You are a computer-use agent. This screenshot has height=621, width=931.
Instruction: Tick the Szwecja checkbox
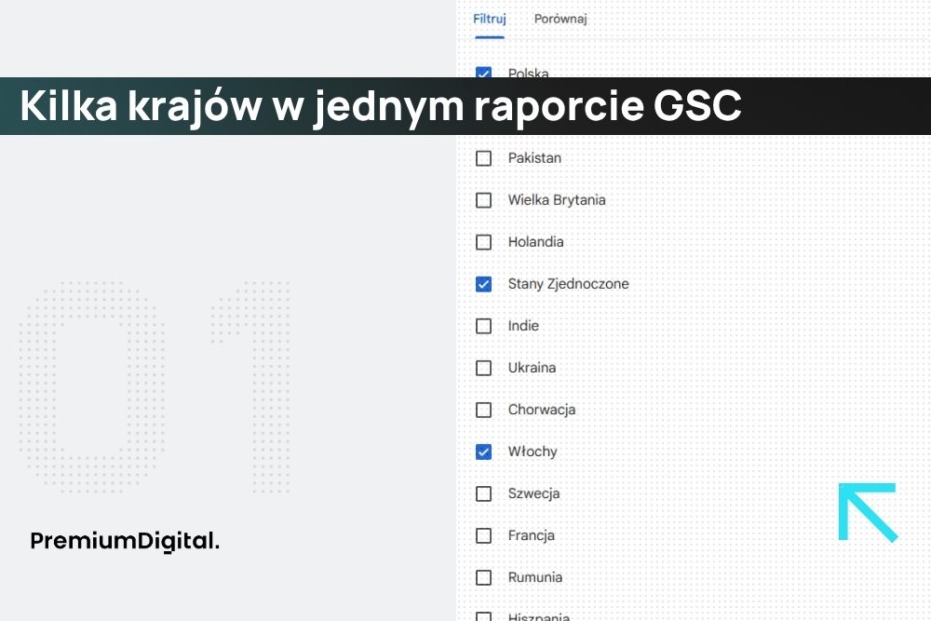click(x=484, y=494)
